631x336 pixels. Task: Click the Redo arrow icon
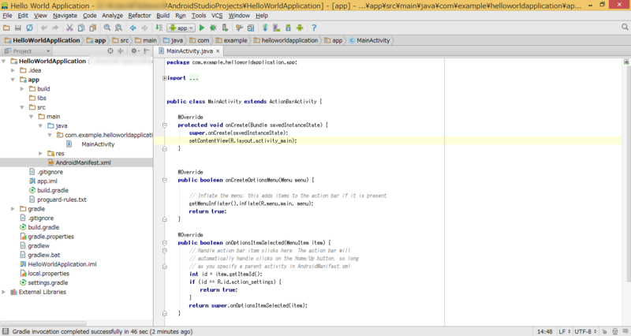(55, 28)
